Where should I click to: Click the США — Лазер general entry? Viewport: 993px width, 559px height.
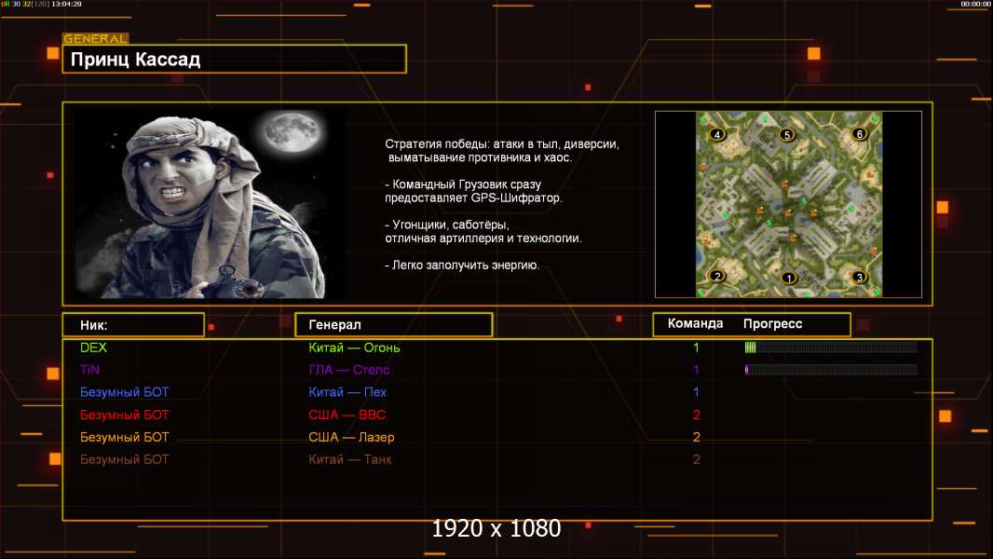(x=351, y=437)
